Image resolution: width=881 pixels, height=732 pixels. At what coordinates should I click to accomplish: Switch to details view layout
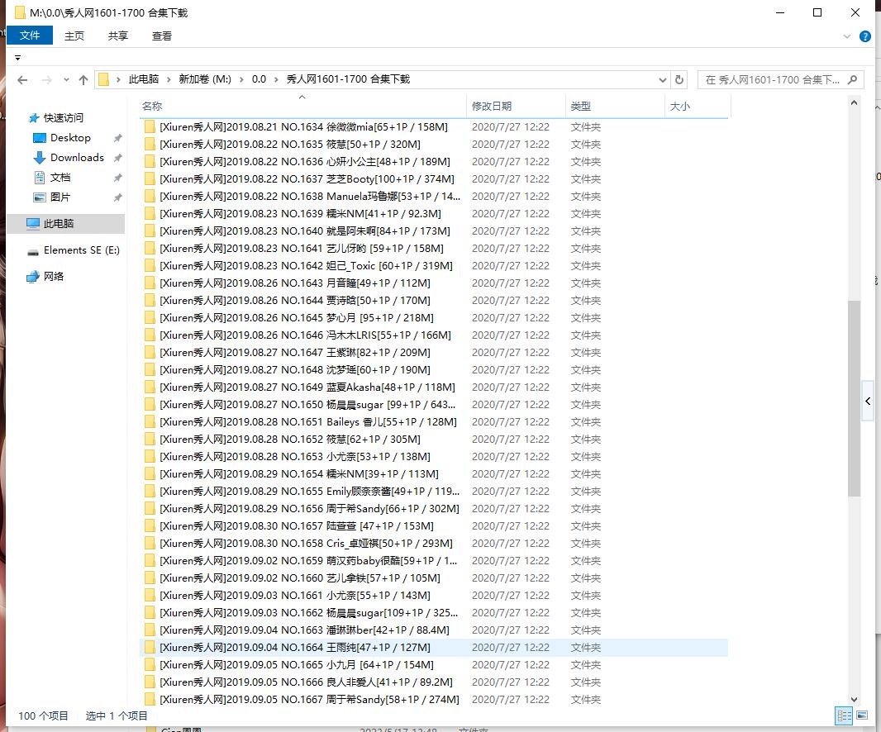[844, 715]
